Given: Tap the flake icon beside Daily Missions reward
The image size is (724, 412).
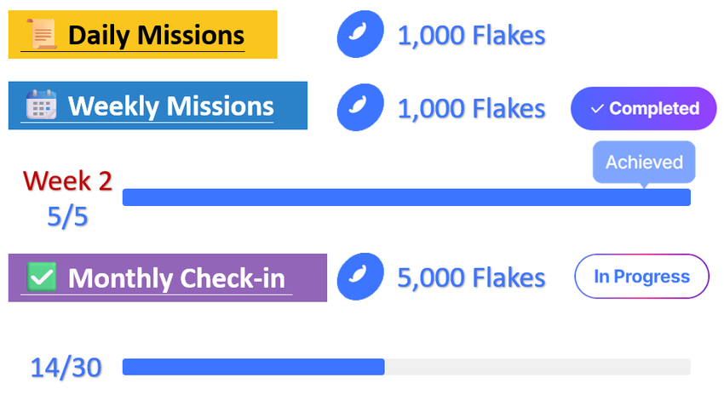Looking at the screenshot, I should coord(359,35).
